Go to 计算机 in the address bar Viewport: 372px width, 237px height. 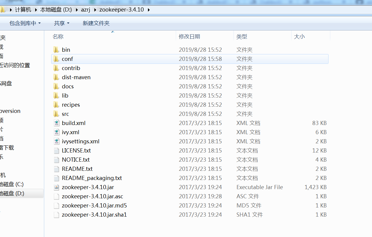[x=23, y=10]
